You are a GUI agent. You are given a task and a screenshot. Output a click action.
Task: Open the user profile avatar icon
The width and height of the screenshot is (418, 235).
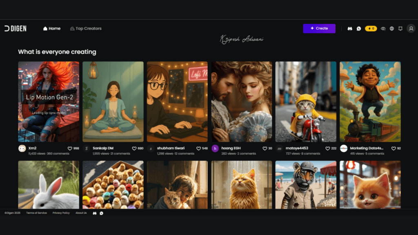click(x=411, y=29)
